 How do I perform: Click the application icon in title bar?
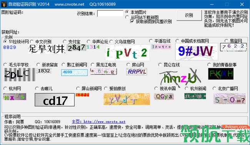pyautogui.click(x=4, y=4)
